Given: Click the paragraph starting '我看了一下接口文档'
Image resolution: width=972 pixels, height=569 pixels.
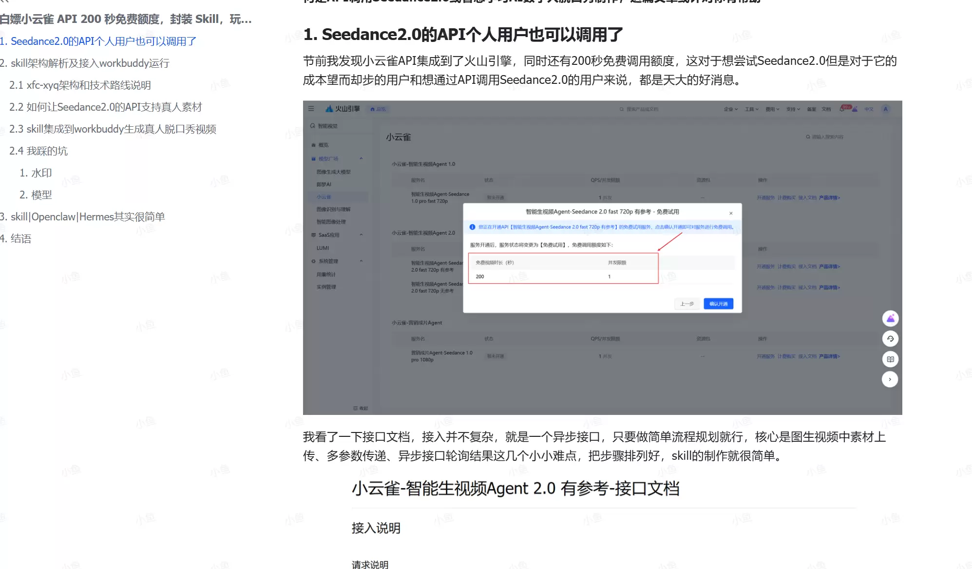Looking at the screenshot, I should [594, 446].
